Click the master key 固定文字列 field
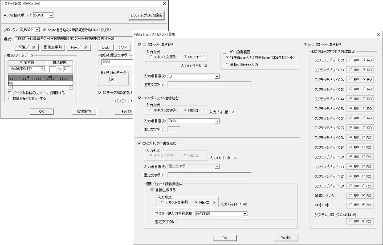383x245 pixels. [235, 222]
